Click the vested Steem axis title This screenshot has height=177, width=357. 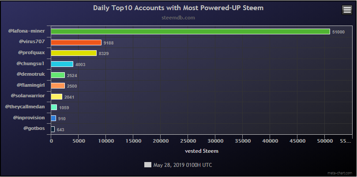coord(201,151)
